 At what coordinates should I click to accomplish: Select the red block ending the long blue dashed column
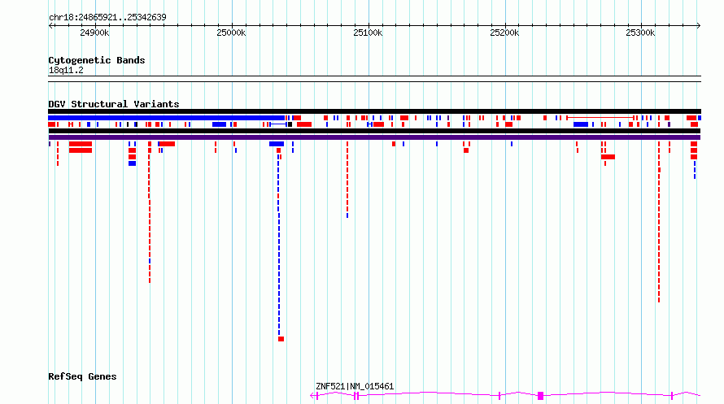(281, 339)
